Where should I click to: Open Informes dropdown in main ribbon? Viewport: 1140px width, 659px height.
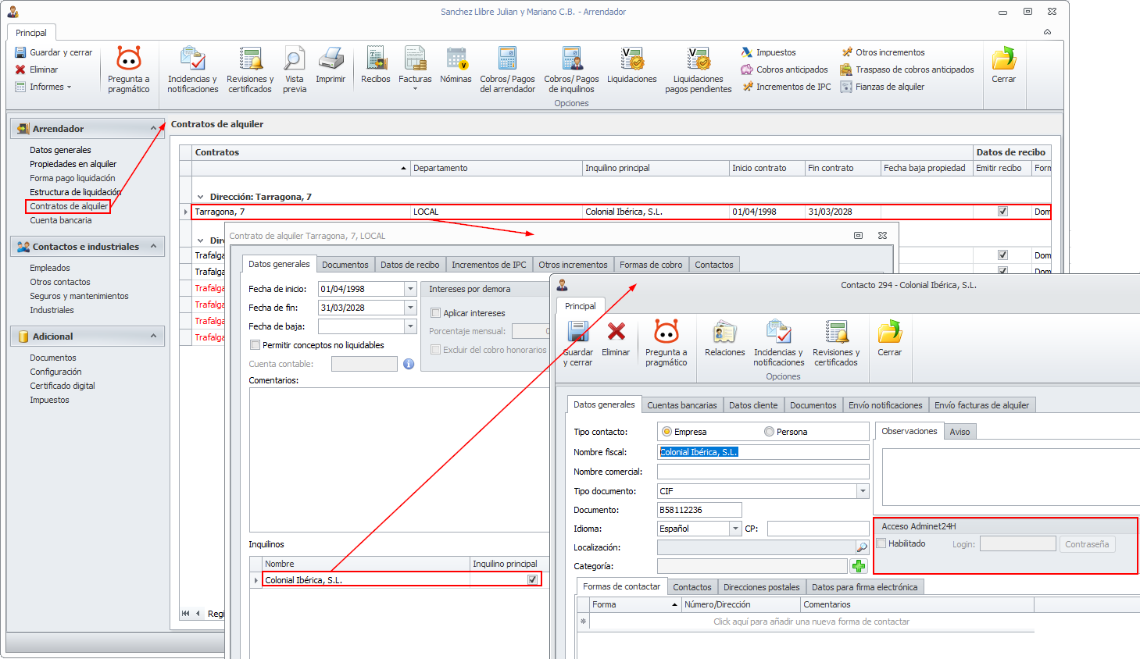(x=44, y=87)
